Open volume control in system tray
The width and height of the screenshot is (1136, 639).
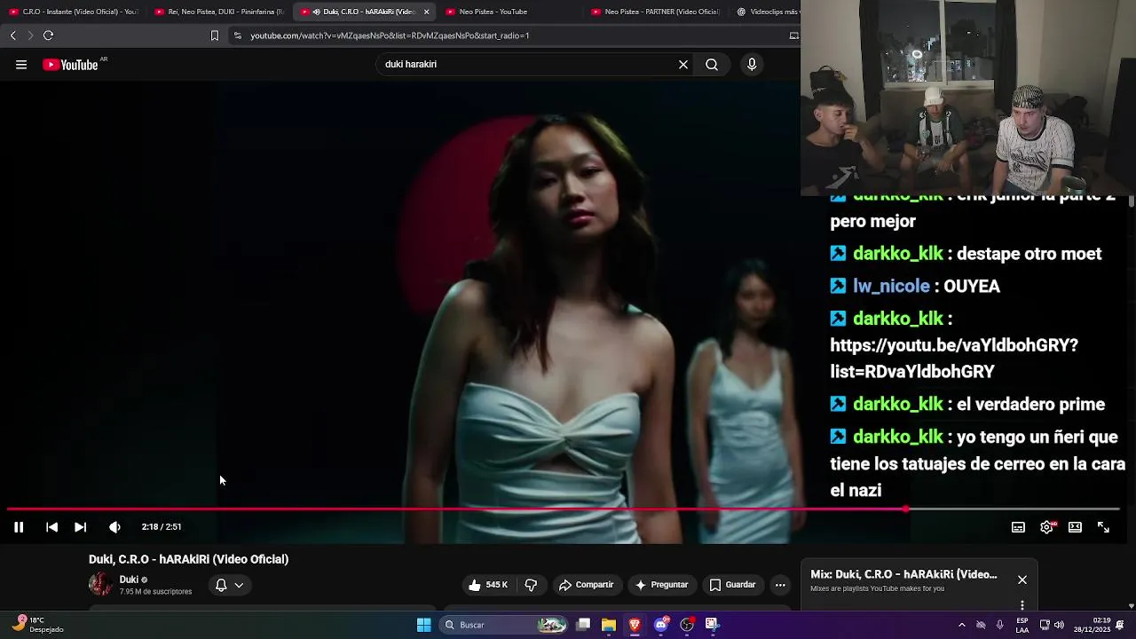click(1059, 625)
